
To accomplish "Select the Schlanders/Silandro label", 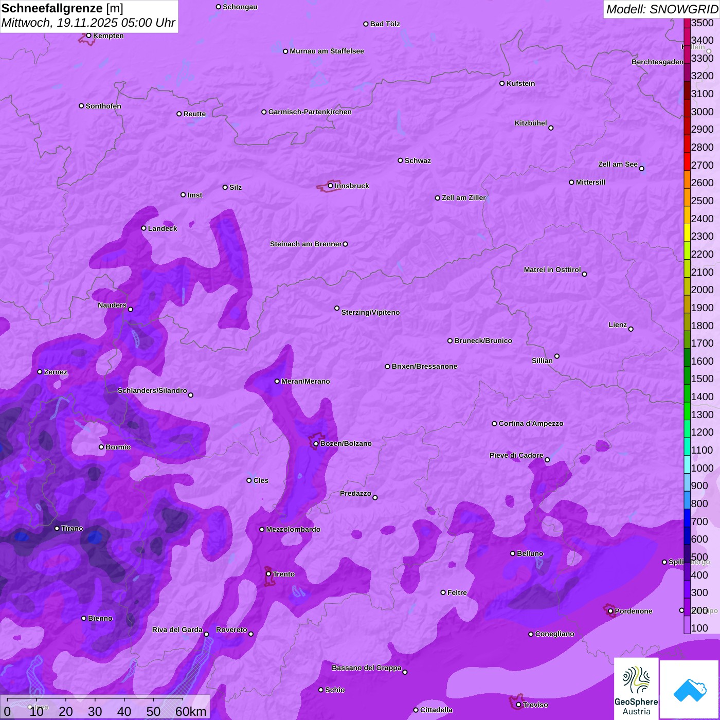I will [x=152, y=390].
